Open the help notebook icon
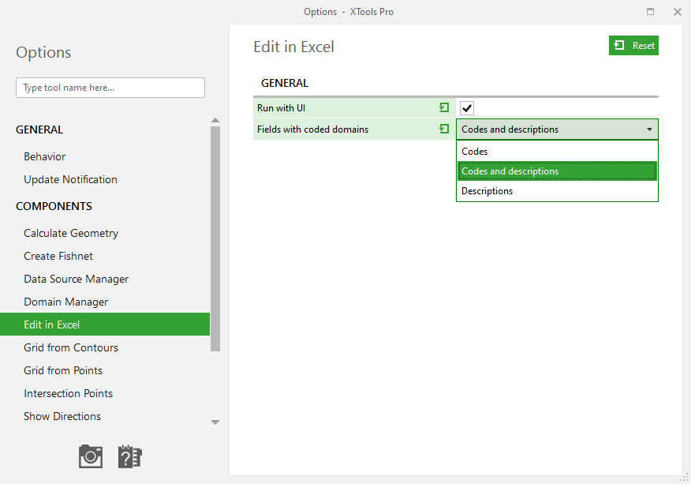The height and width of the screenshot is (484, 691). 129,456
